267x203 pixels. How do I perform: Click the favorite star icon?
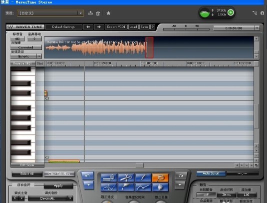point(108,13)
